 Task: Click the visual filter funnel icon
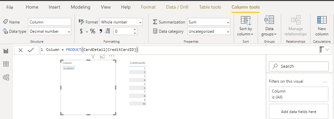pyautogui.click(x=93, y=56)
